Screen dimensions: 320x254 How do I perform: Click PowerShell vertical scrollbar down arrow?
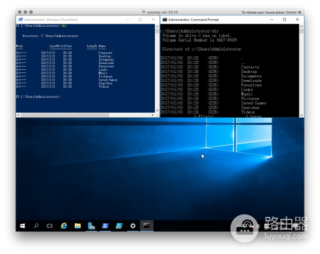pyautogui.click(x=157, y=110)
